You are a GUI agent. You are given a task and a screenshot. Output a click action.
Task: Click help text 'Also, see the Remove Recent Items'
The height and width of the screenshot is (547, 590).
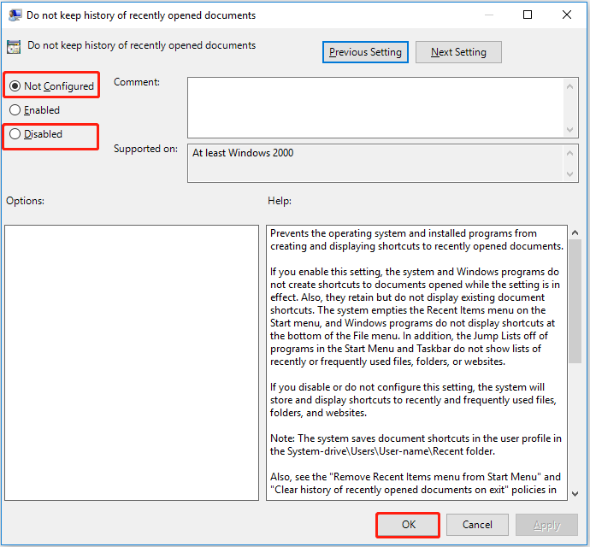[x=416, y=483]
